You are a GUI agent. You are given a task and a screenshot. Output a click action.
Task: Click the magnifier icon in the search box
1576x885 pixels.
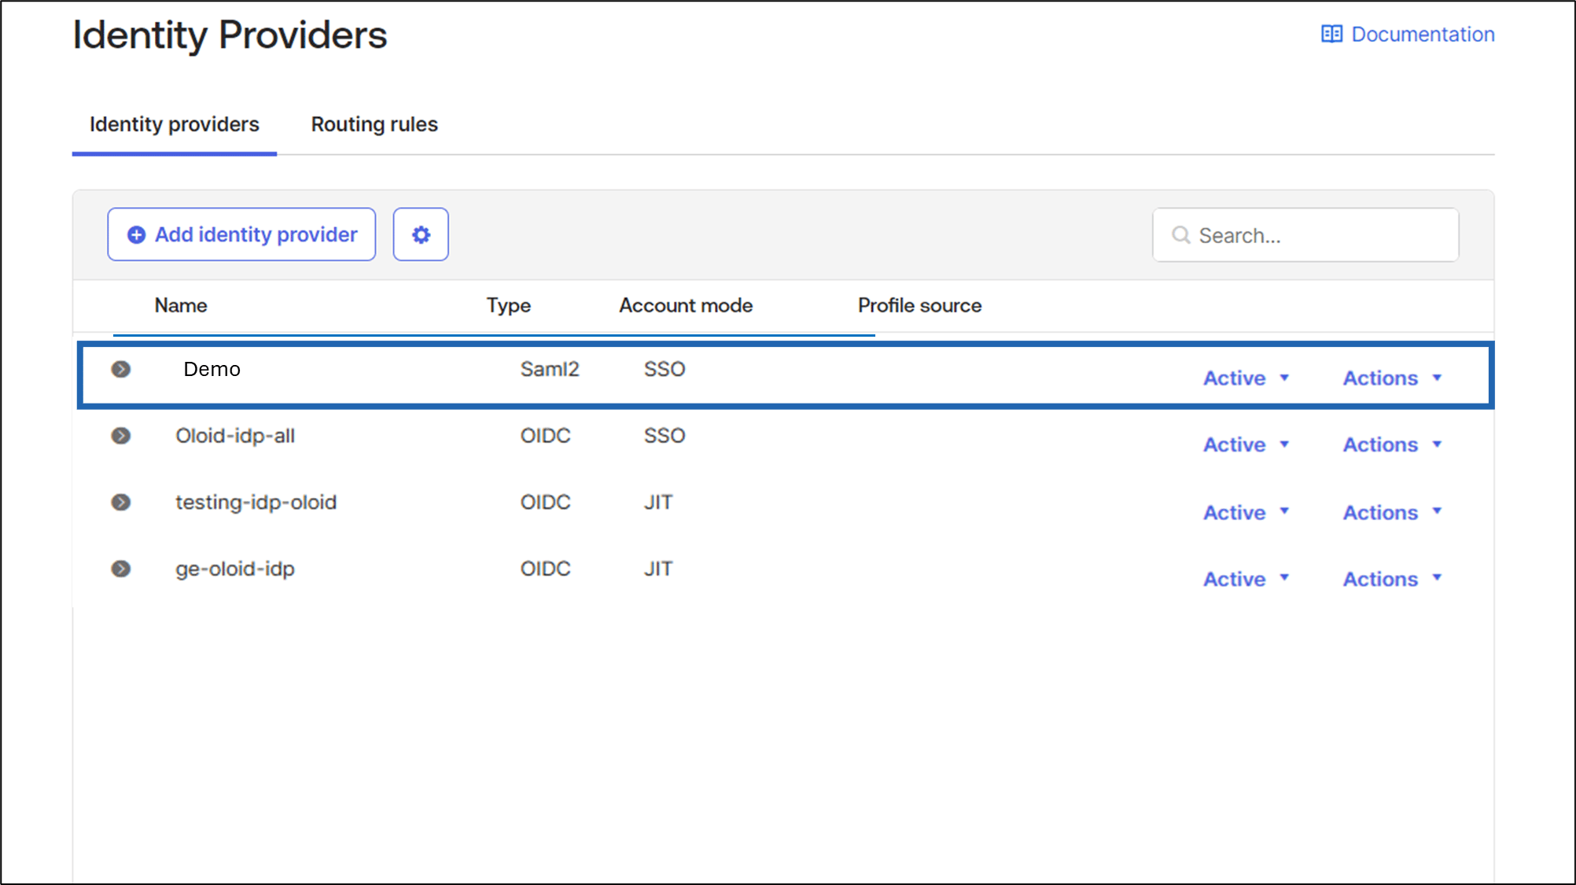click(1180, 234)
